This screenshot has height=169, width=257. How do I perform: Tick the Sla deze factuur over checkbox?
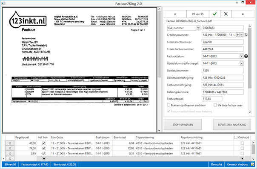[215, 105]
